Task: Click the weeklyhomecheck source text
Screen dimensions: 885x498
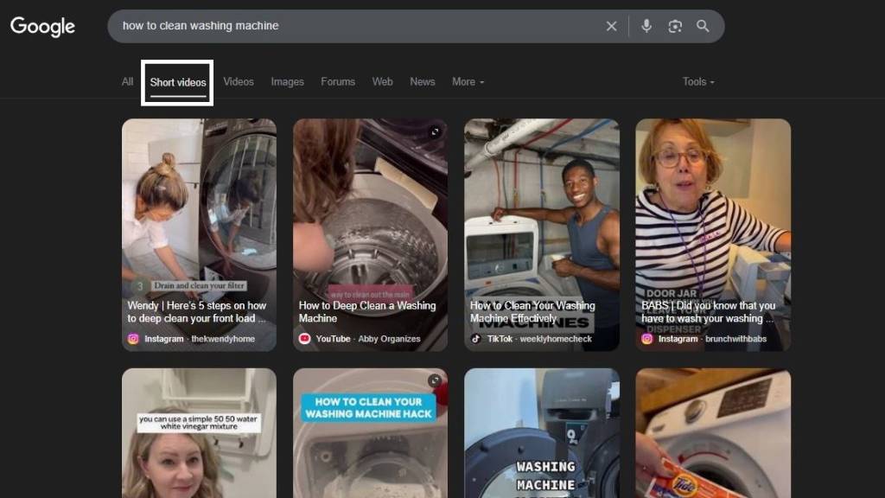Action: [x=556, y=339]
